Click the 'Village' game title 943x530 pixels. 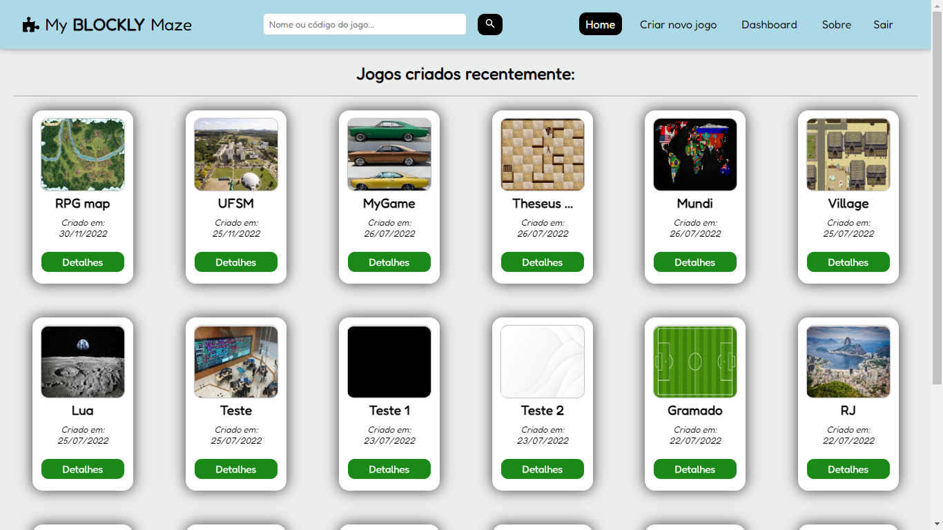click(x=848, y=204)
